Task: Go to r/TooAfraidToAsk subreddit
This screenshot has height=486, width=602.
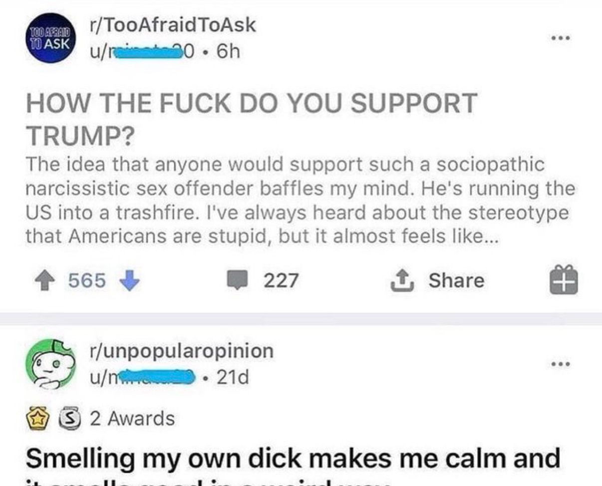Action: point(171,25)
